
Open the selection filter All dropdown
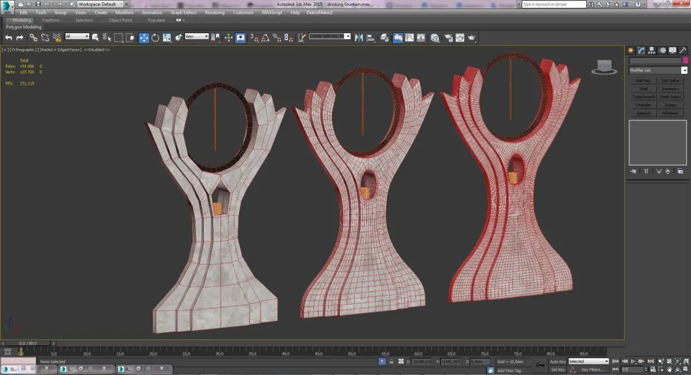(77, 36)
